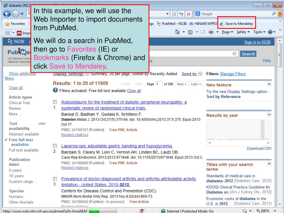Click the Compatibility View icon
Image resolution: width=284 pixels, height=213 pixels.
coord(174,14)
